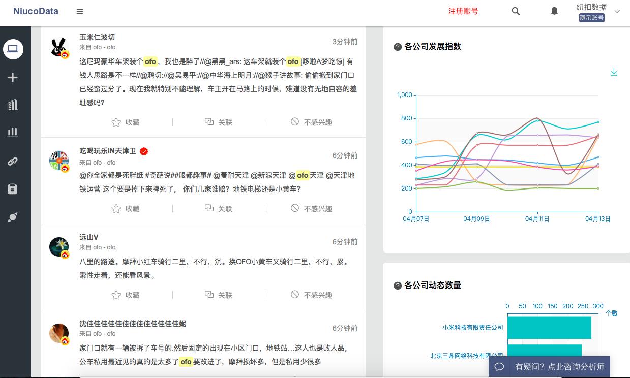
Task: Click the verified badge next to 吃喝玩乐IN天津卫
Action: click(144, 151)
